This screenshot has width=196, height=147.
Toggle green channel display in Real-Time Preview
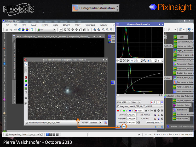pyautogui.click(x=26, y=81)
